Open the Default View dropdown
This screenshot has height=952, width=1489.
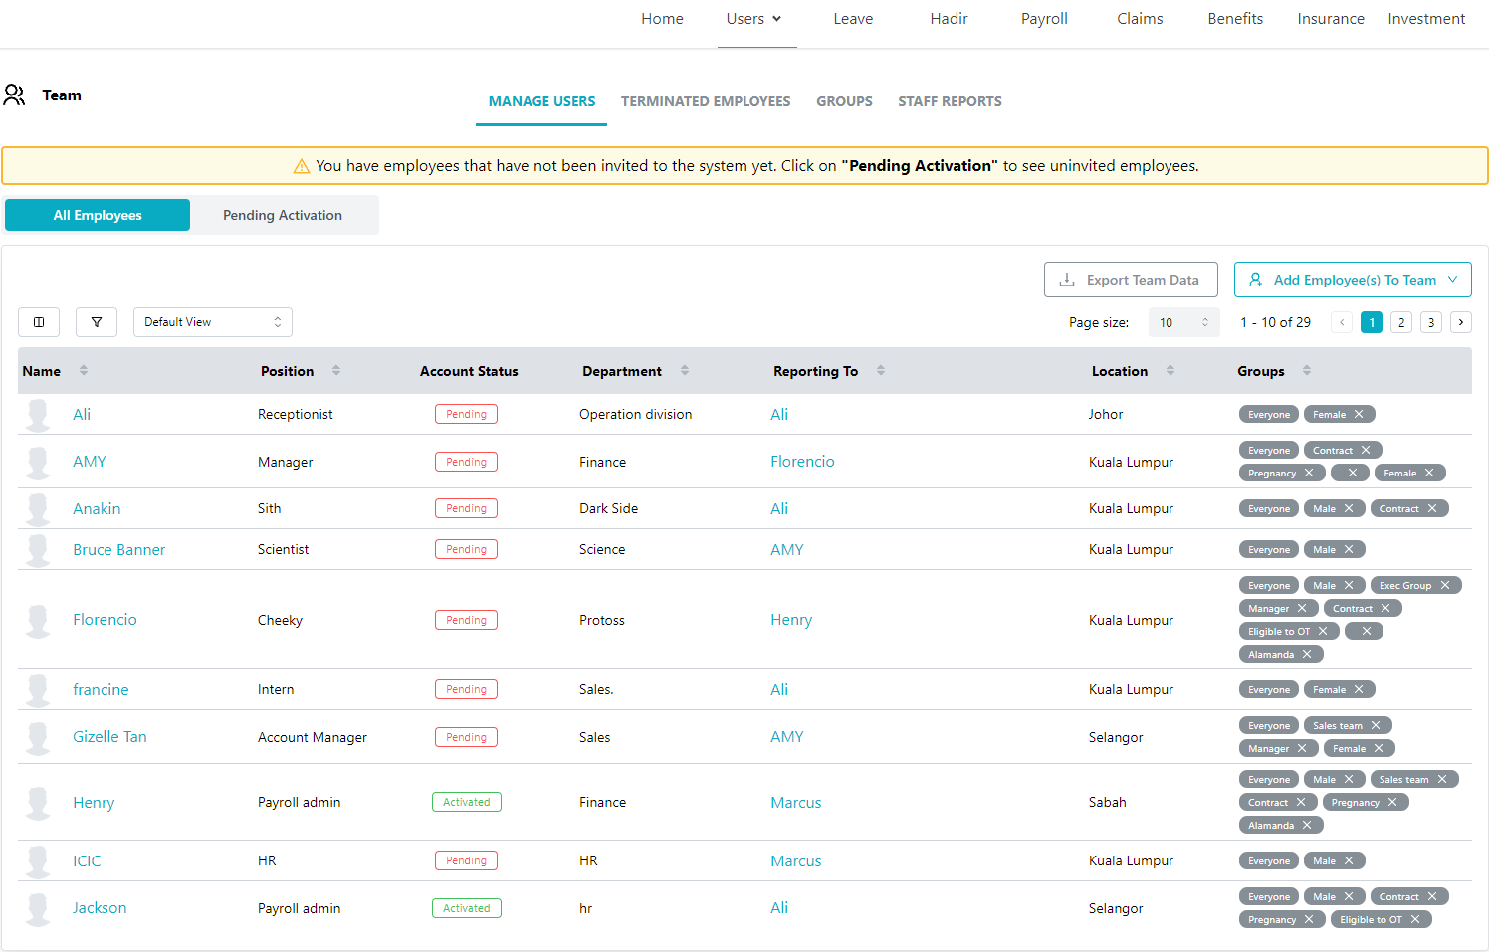[x=213, y=322]
